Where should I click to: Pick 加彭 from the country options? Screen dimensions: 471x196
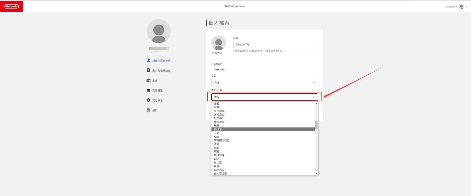point(263,148)
